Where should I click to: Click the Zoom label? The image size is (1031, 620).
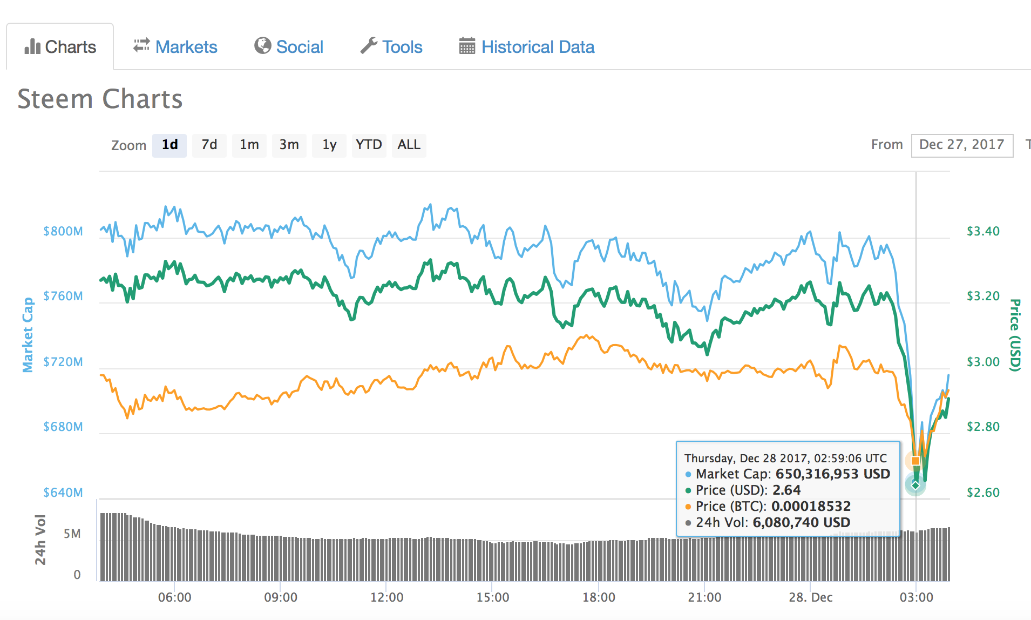pyautogui.click(x=128, y=146)
